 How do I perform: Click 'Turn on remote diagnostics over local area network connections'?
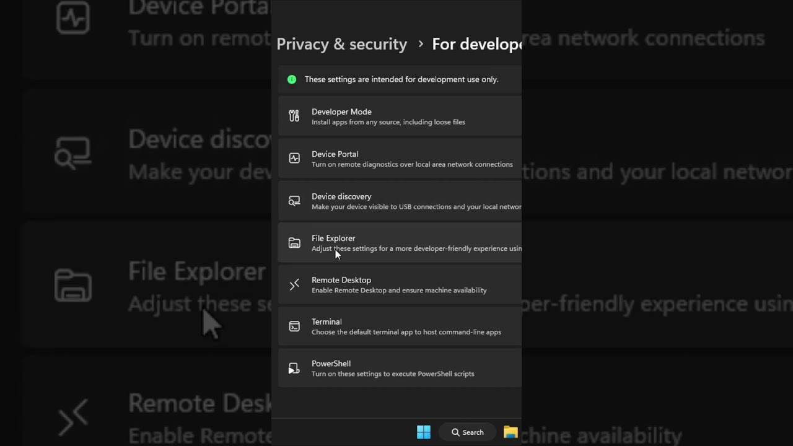[x=412, y=164]
